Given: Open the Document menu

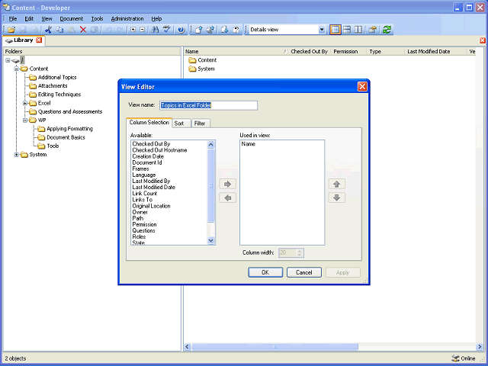Looking at the screenshot, I should click(x=72, y=18).
